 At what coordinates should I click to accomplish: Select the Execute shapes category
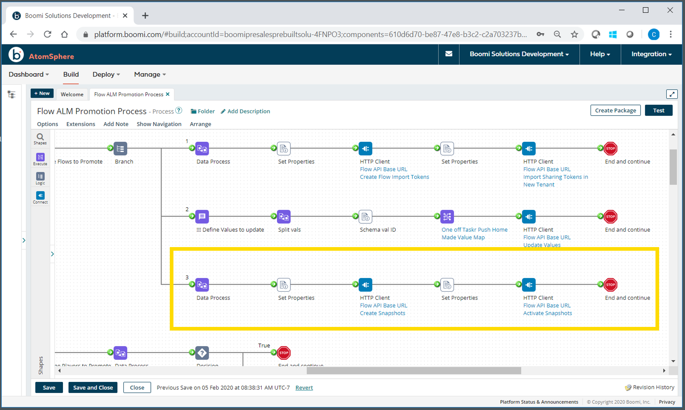[40, 159]
